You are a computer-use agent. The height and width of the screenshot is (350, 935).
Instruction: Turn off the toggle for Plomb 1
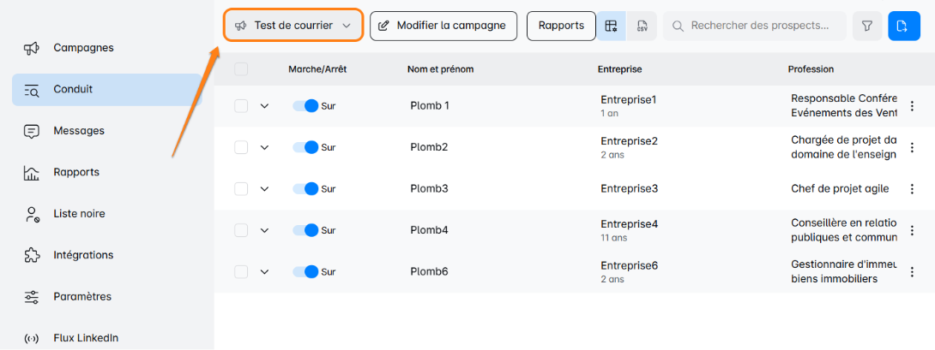305,106
